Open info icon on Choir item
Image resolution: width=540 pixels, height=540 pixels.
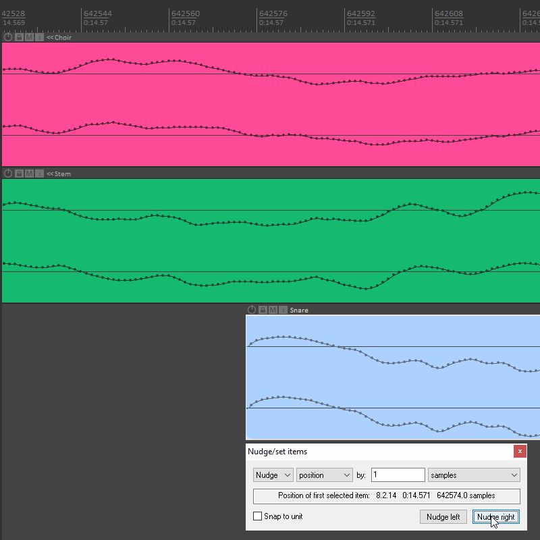click(39, 37)
